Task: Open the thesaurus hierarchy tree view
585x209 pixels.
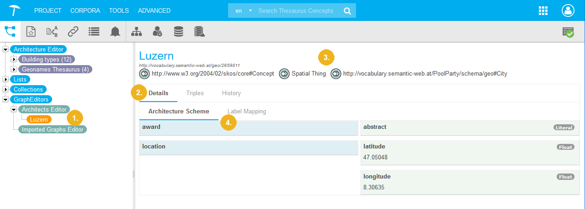Action: tap(10, 31)
